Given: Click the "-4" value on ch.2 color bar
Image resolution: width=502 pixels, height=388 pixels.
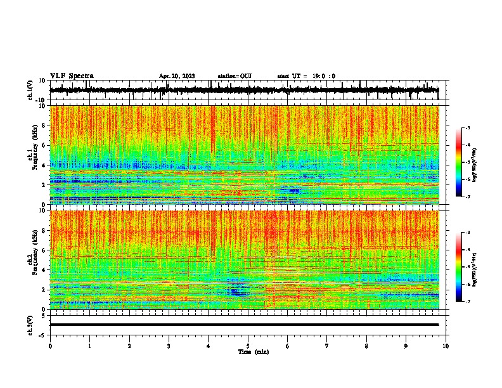Looking at the screenshot, I should [x=467, y=250].
